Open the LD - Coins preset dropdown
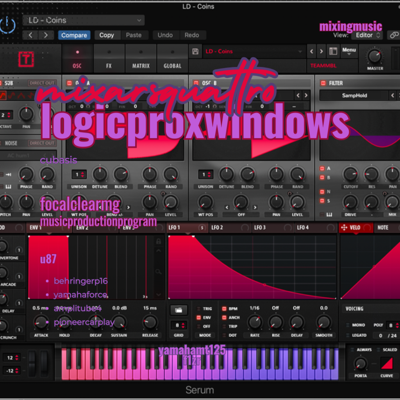This screenshot has height=400, width=400. pos(84,20)
